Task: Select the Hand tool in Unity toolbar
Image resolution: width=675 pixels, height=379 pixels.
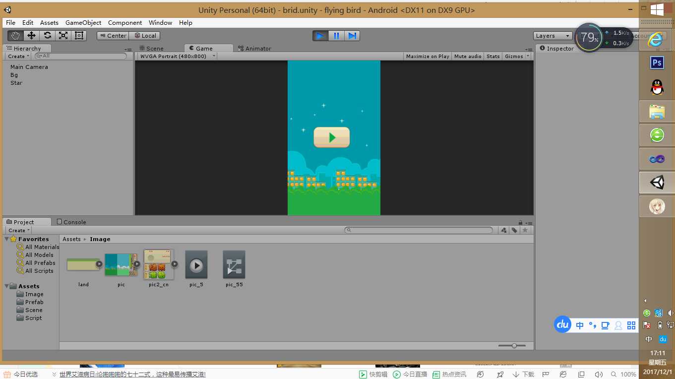Action: tap(15, 35)
